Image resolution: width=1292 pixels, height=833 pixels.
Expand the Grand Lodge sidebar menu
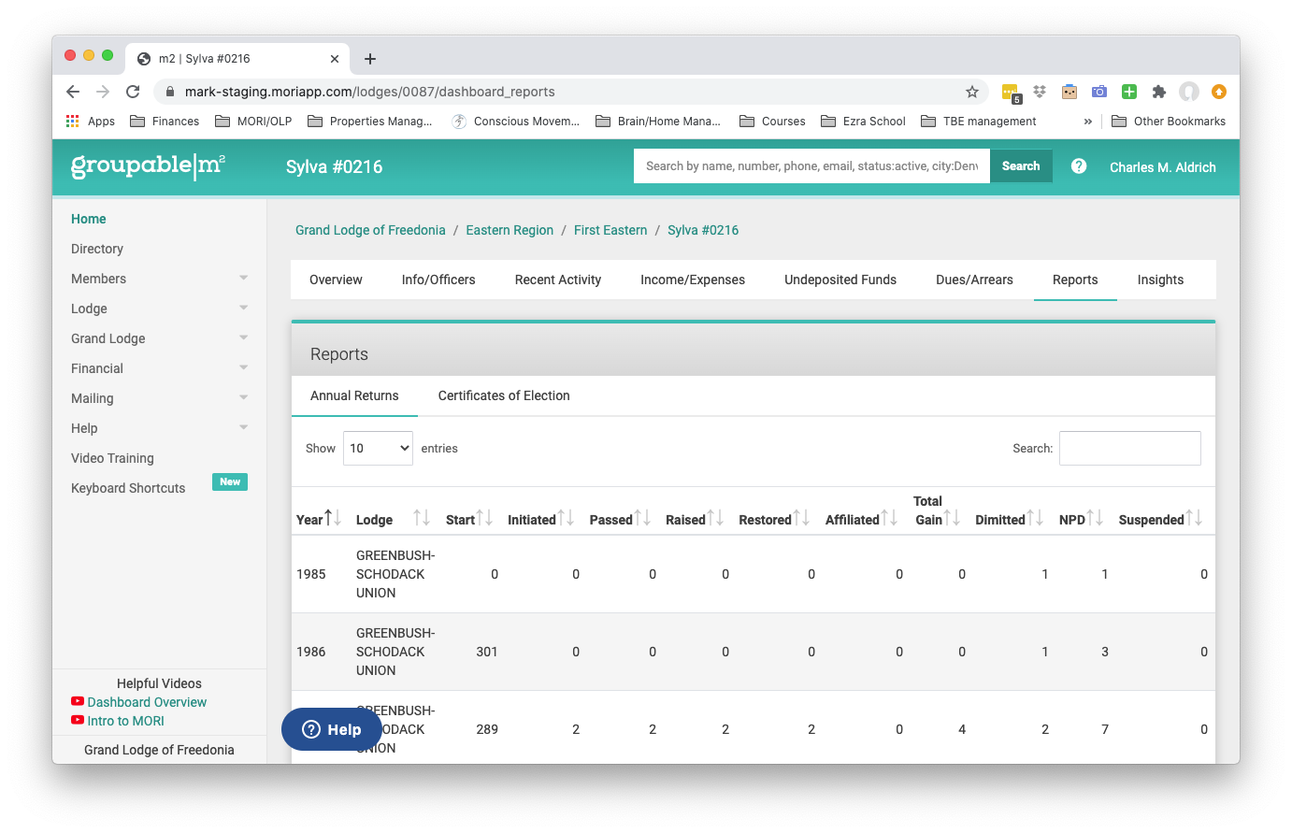(160, 338)
